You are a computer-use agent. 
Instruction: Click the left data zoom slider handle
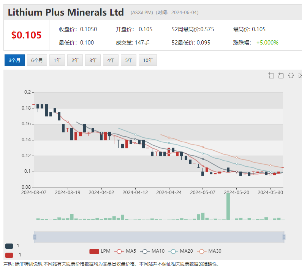point(35,237)
